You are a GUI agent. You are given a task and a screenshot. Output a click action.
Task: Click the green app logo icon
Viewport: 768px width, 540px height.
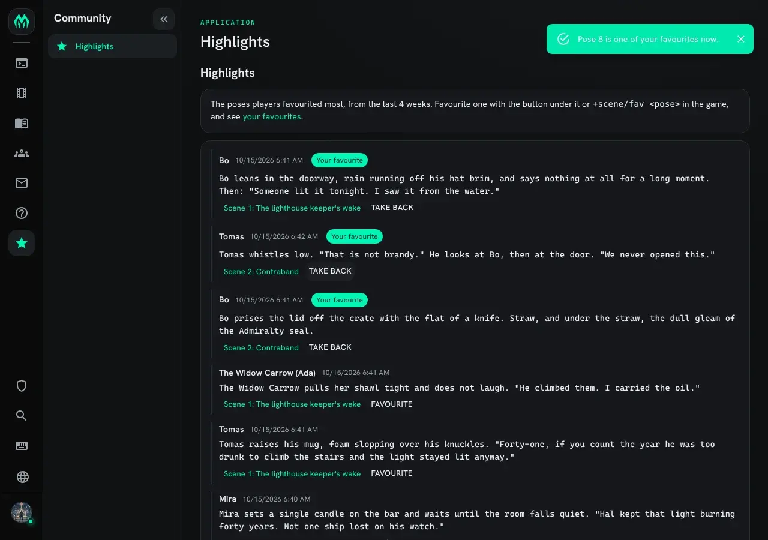(x=22, y=22)
